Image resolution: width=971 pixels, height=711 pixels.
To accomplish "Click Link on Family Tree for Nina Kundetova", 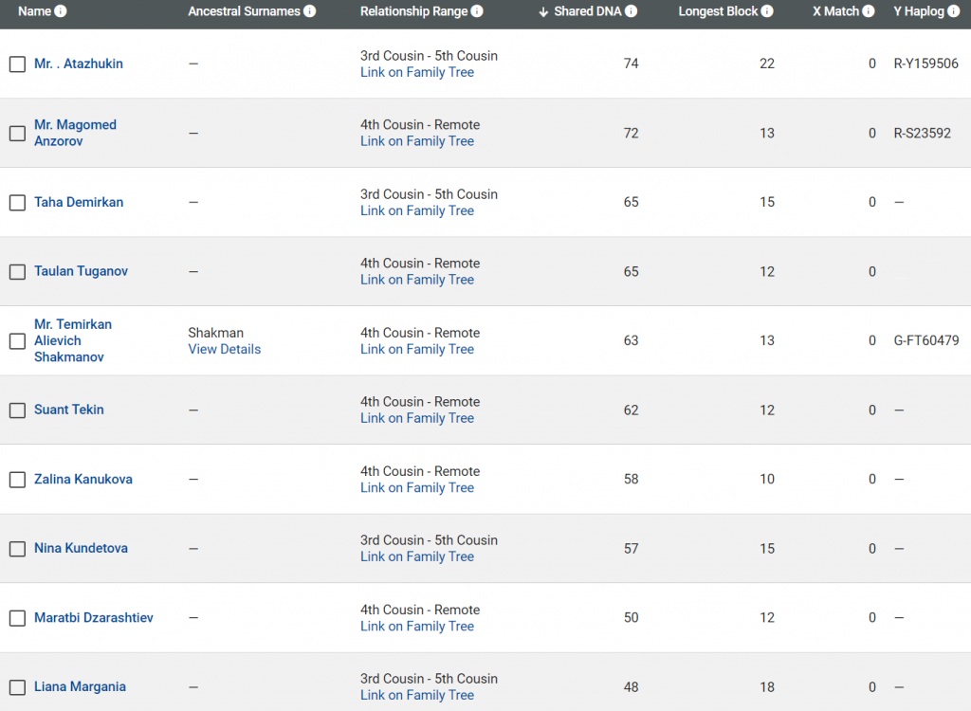I will coord(417,556).
